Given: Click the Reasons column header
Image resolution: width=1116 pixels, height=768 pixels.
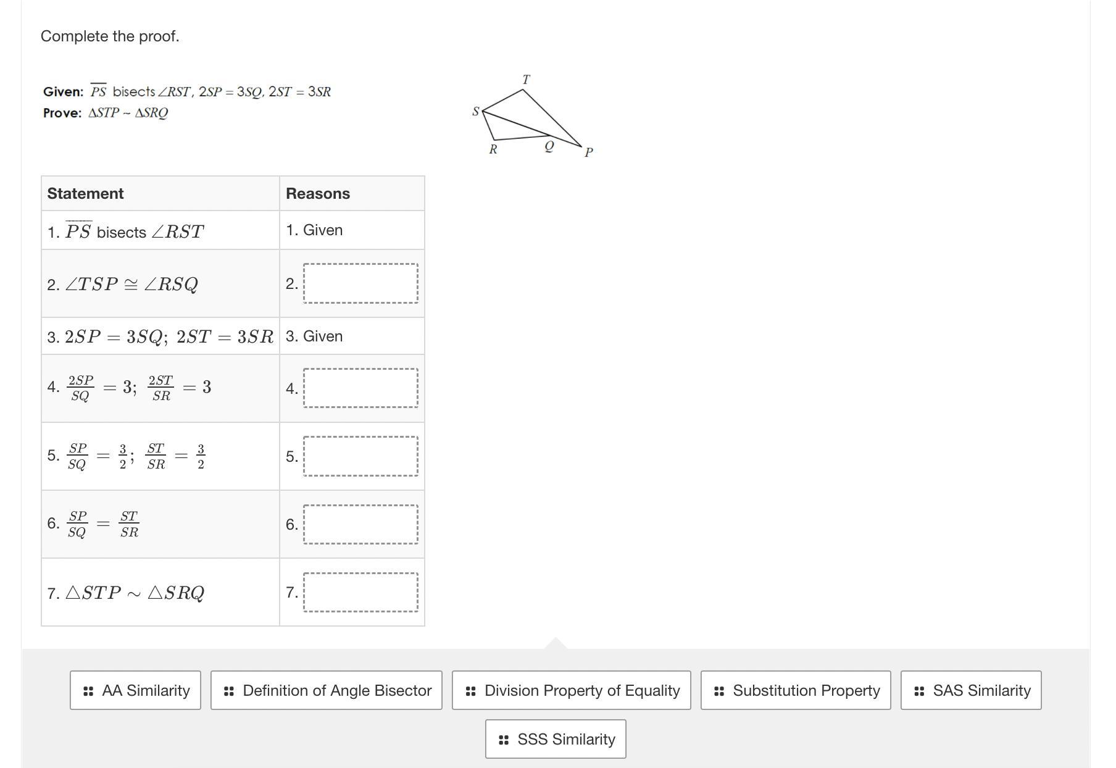Looking at the screenshot, I should click(318, 193).
